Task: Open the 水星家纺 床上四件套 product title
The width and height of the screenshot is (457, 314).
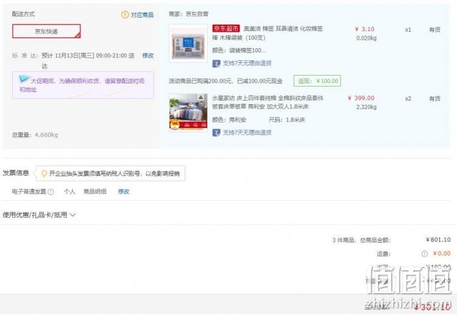Action: tap(267, 102)
